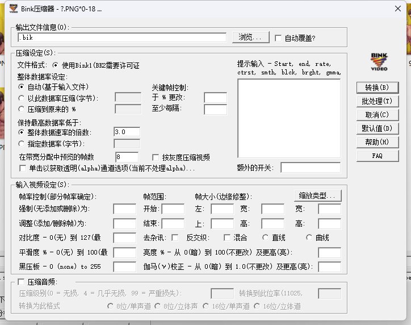Image resolution: width=411 pixels, height=325 pixels.
Task: Click the 取消(C) button
Action: tap(378, 115)
